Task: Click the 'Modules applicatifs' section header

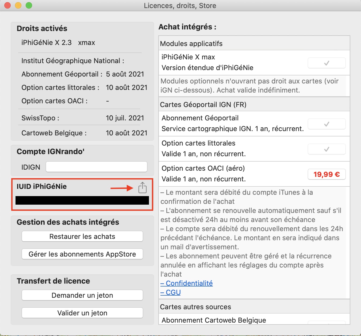Action: [191, 44]
